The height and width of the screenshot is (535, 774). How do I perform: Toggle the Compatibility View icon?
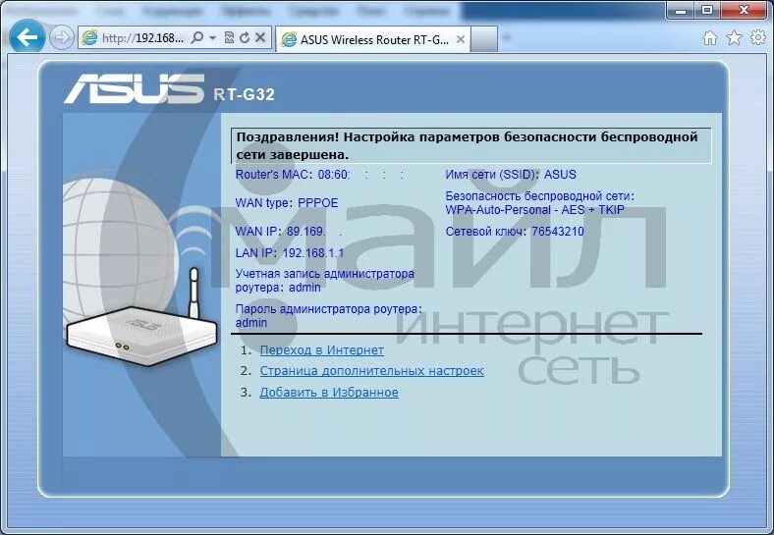[229, 37]
